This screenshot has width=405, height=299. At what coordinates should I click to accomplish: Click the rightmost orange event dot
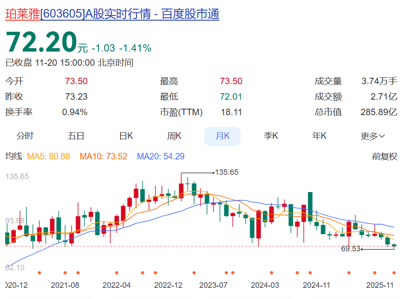click(394, 273)
